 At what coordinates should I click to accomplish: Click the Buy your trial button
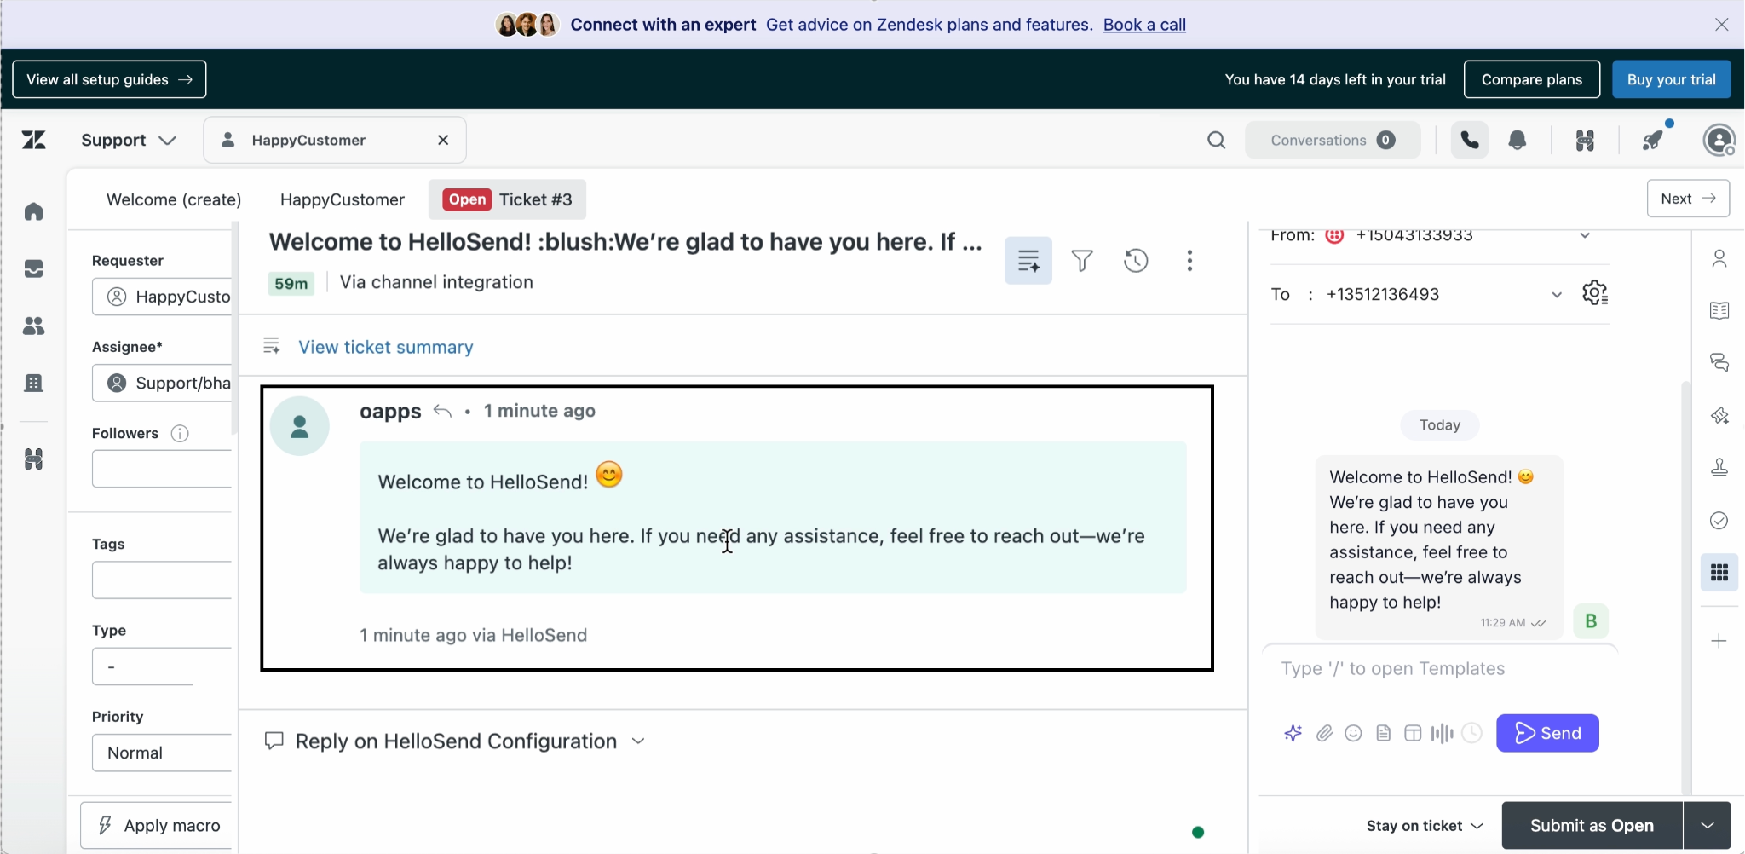1671,79
